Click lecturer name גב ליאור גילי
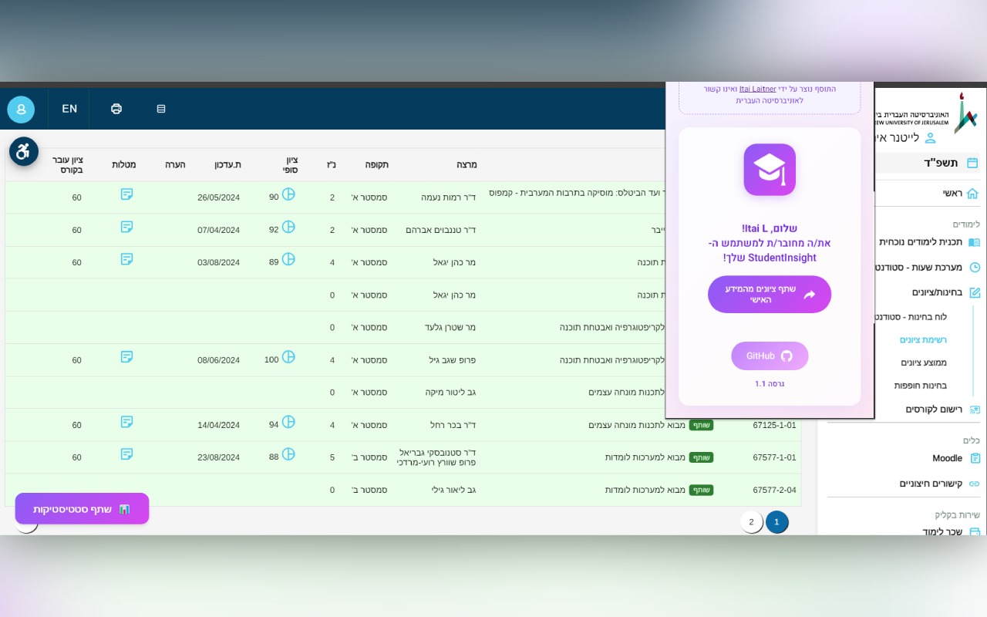Screen dimensions: 987x617 coord(450,490)
